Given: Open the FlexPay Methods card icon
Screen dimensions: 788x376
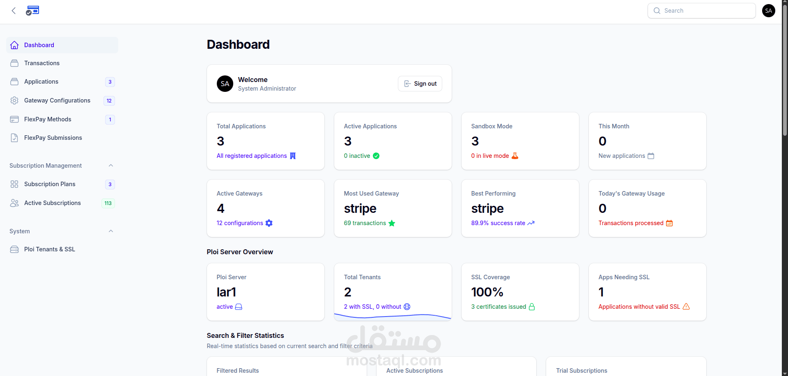Looking at the screenshot, I should (14, 119).
